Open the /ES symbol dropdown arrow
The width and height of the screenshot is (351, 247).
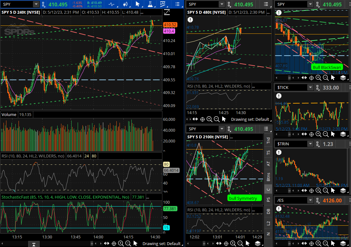(309, 200)
